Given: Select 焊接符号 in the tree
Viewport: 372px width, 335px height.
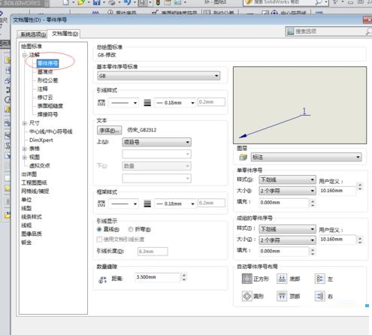Looking at the screenshot, I should (x=47, y=114).
